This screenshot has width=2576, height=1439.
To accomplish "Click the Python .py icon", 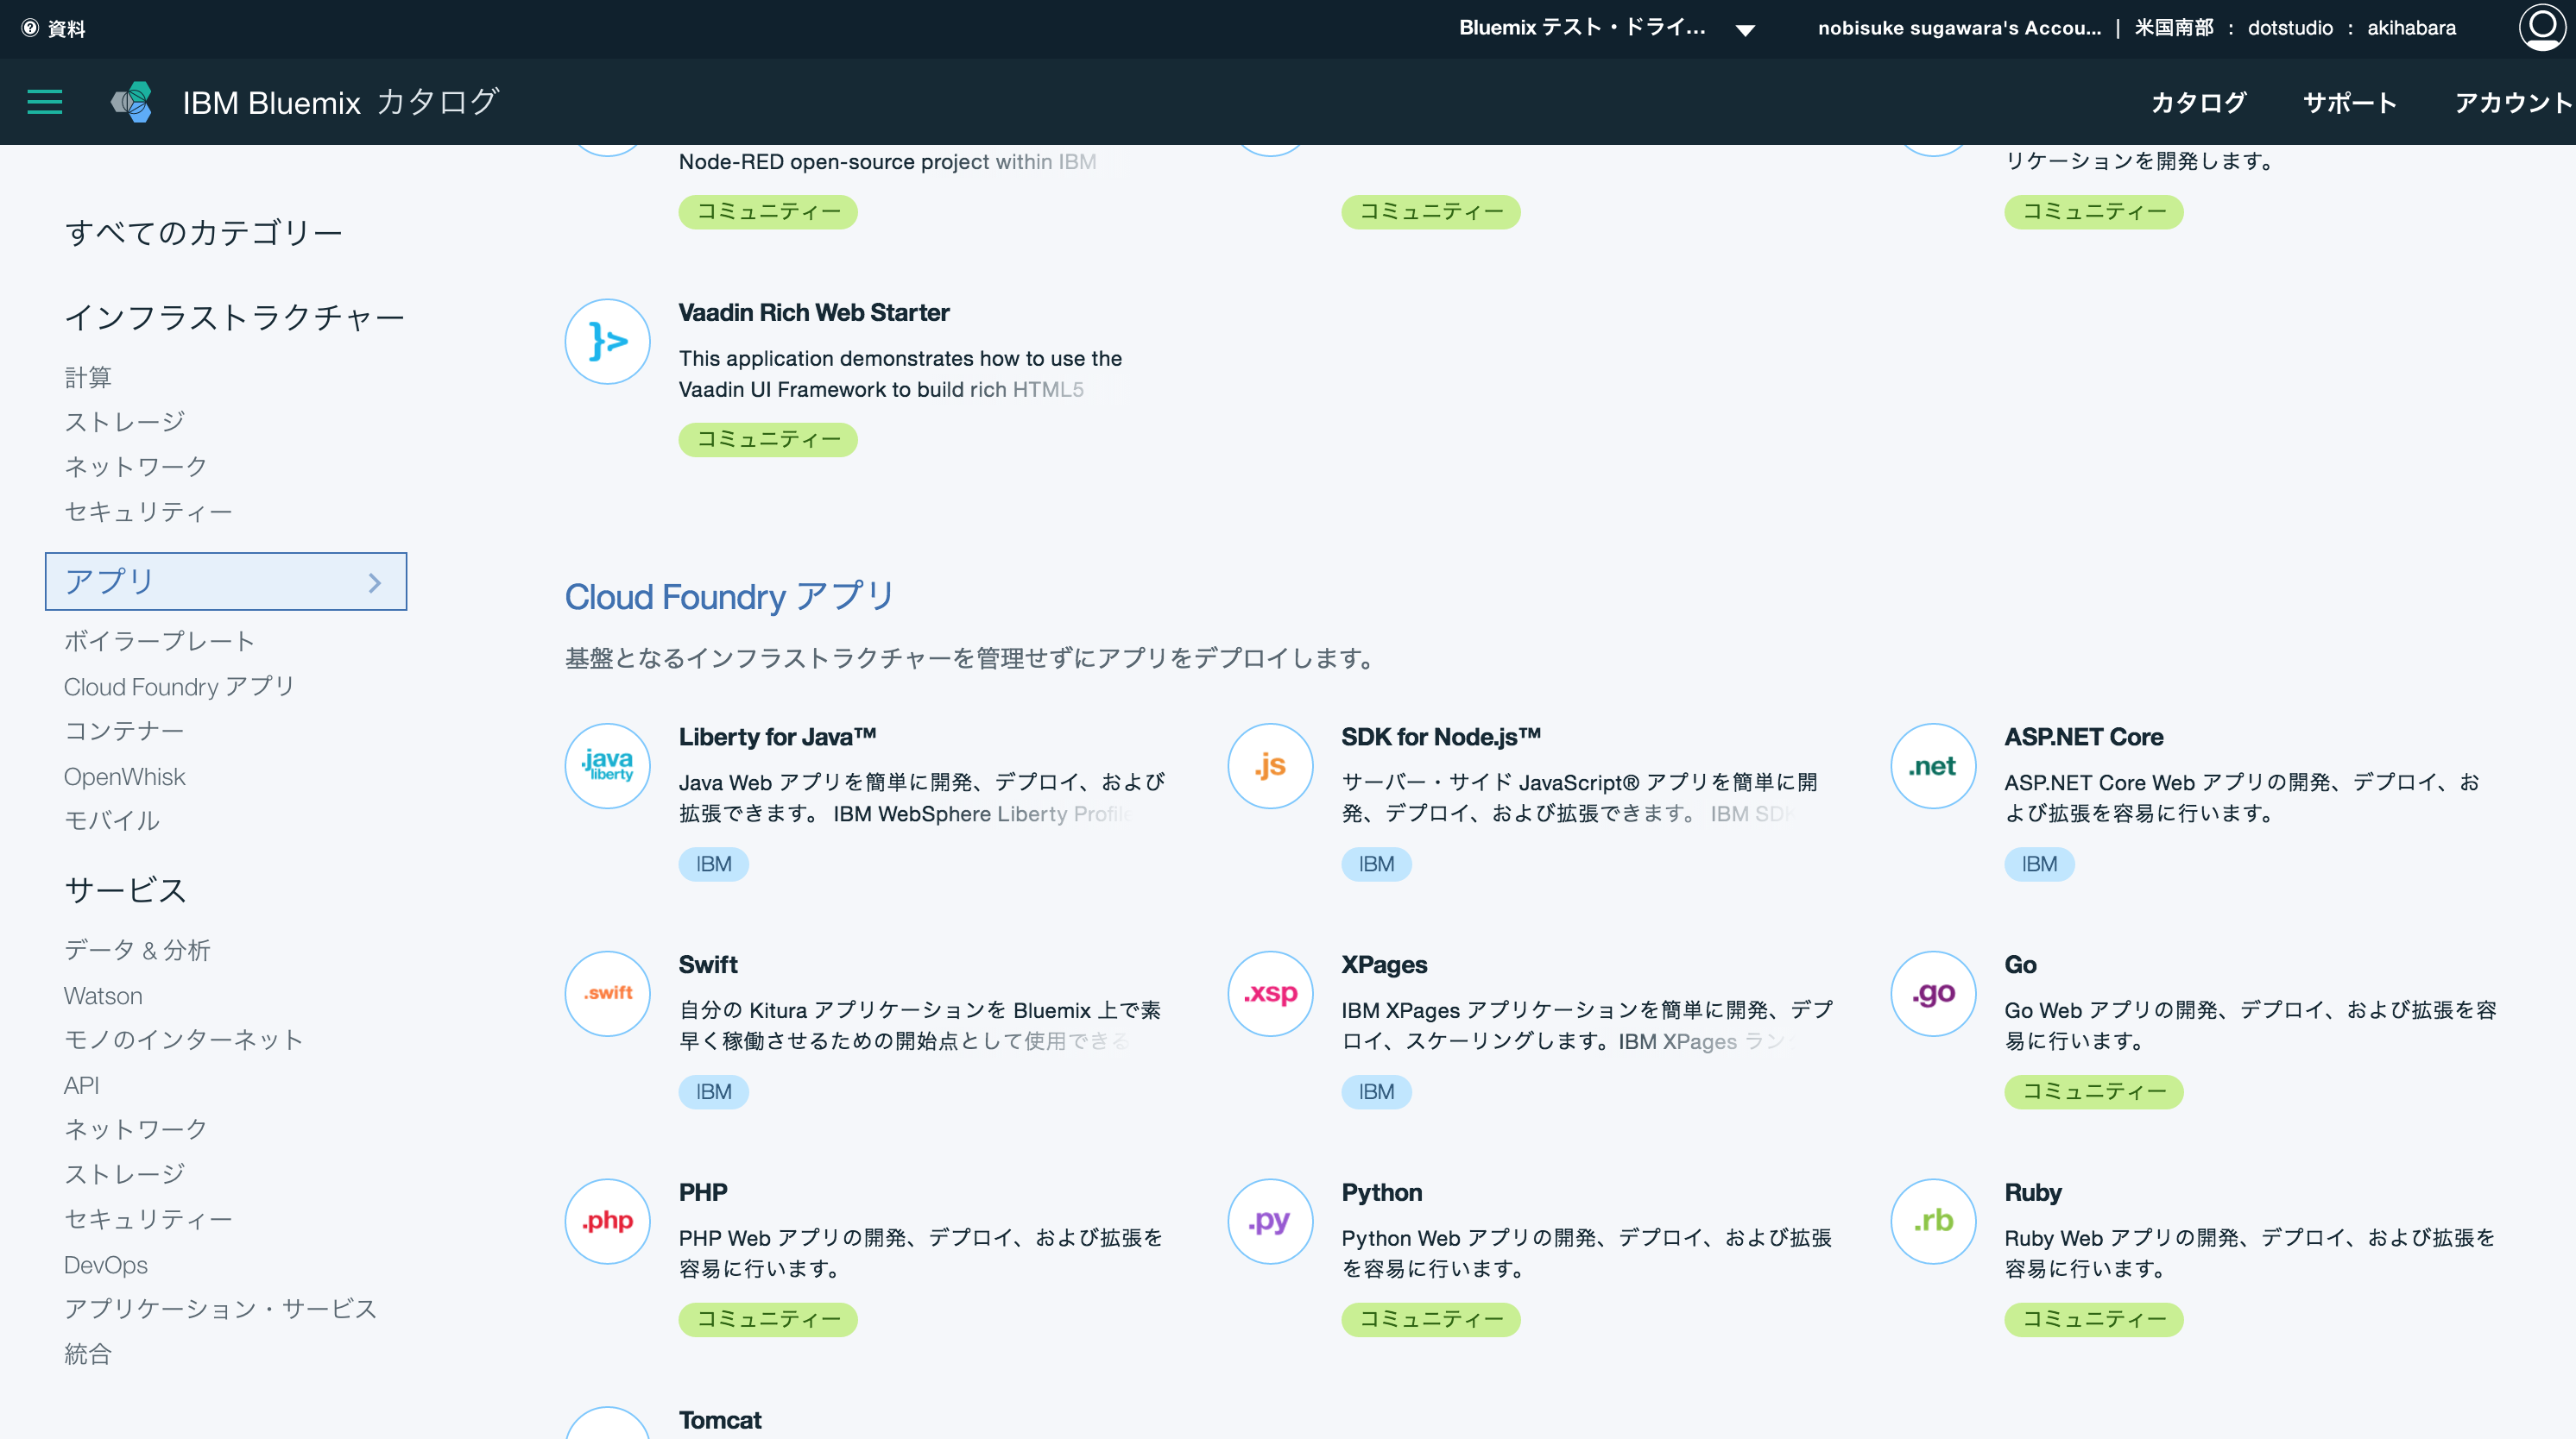I will [x=1269, y=1221].
